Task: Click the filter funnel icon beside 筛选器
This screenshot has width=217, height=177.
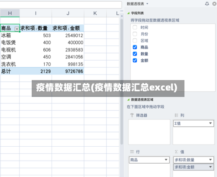Action: 132,115
